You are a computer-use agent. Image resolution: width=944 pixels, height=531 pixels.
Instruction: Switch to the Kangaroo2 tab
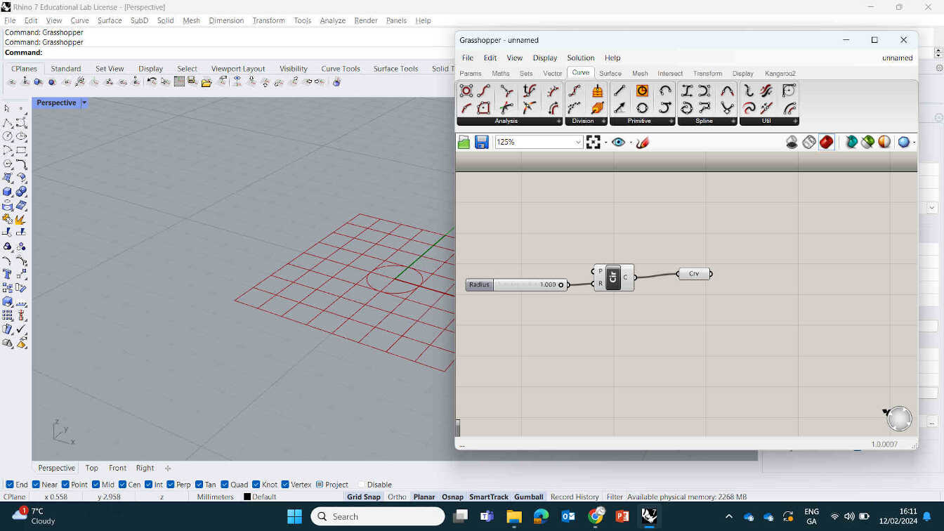click(x=780, y=73)
